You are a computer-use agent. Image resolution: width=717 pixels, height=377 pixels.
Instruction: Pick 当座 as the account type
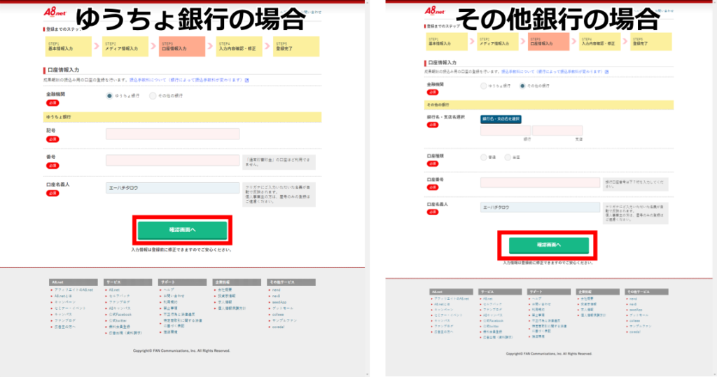tap(508, 158)
